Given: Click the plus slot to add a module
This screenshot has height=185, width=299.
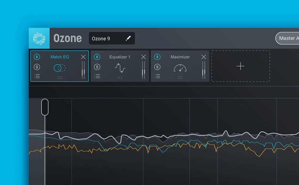Looking at the screenshot, I should [240, 66].
